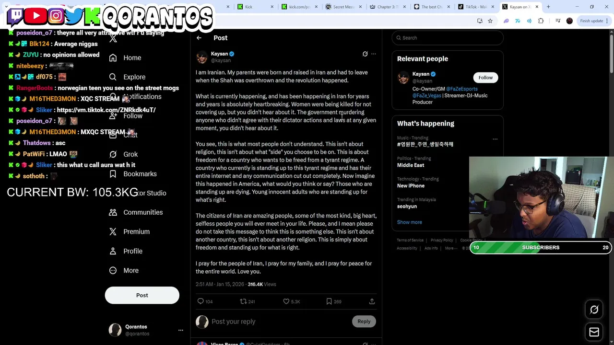This screenshot has width=614, height=345.
Task: Open the browser extensions puzzle icon
Action: (x=541, y=21)
